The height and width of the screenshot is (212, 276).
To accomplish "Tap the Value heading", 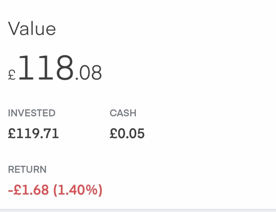I will tap(32, 29).
